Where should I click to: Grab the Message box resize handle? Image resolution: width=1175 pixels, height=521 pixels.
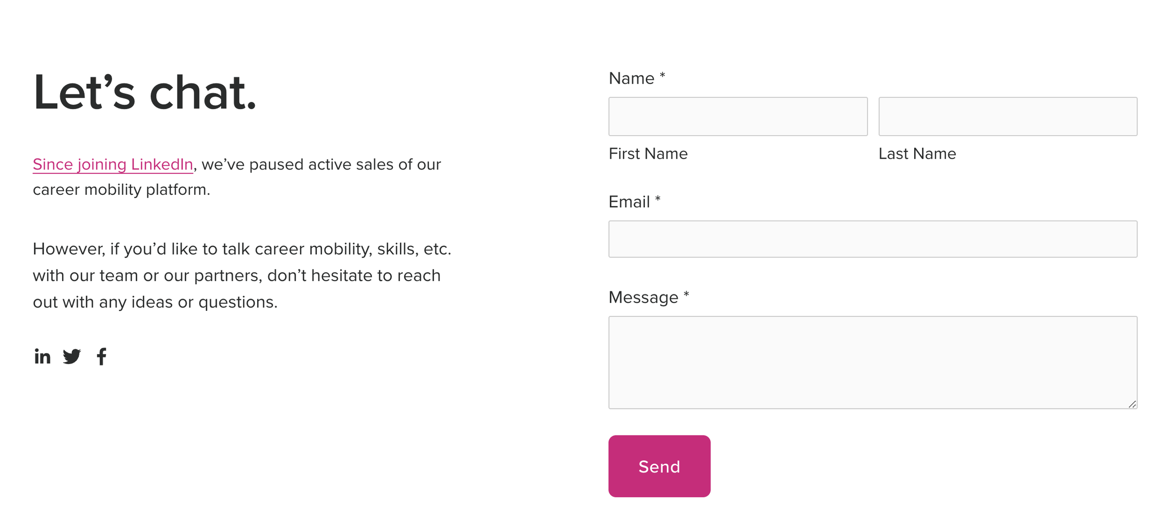tap(1132, 404)
